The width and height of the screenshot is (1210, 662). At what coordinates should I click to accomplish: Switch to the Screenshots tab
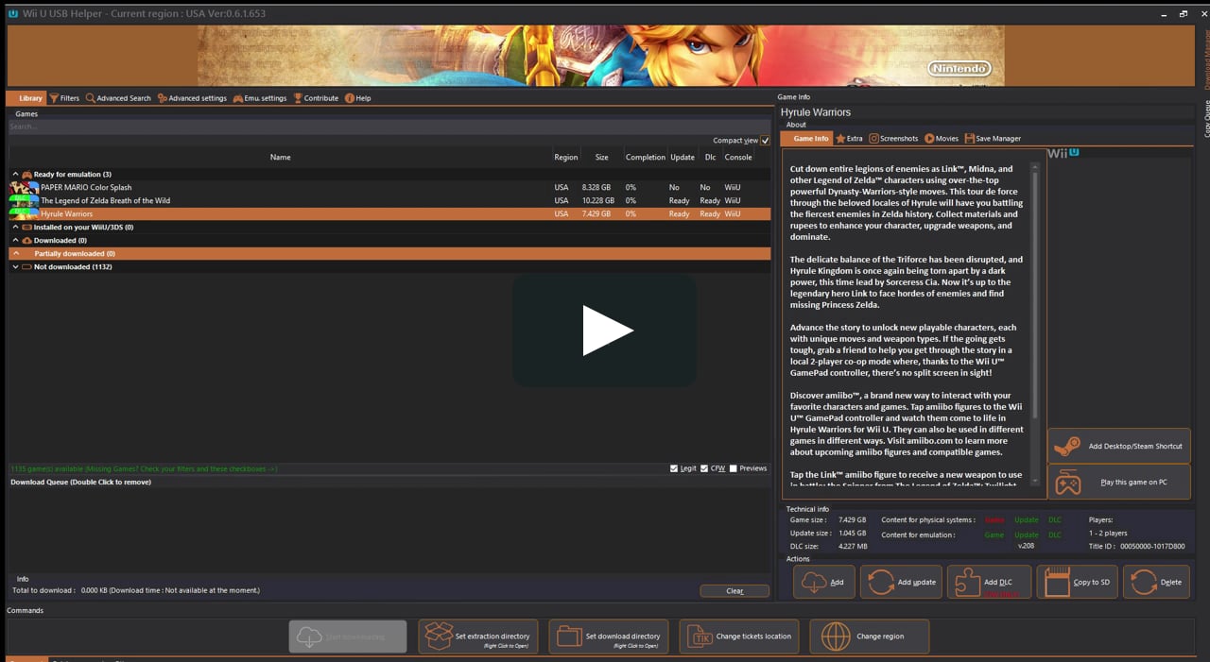(893, 139)
